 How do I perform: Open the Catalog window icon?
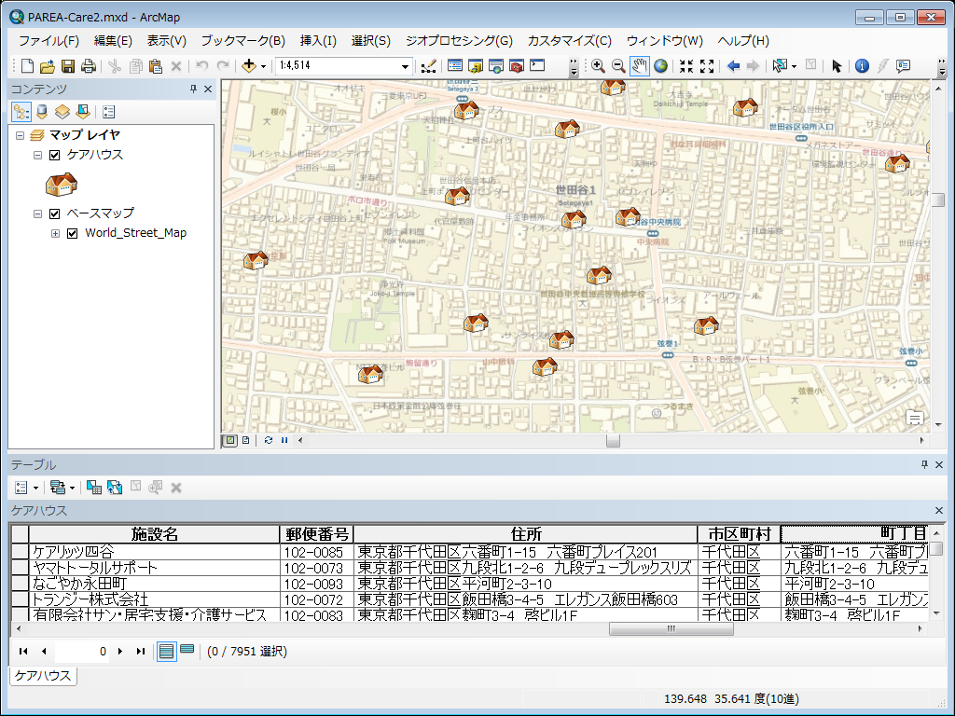tap(475, 66)
